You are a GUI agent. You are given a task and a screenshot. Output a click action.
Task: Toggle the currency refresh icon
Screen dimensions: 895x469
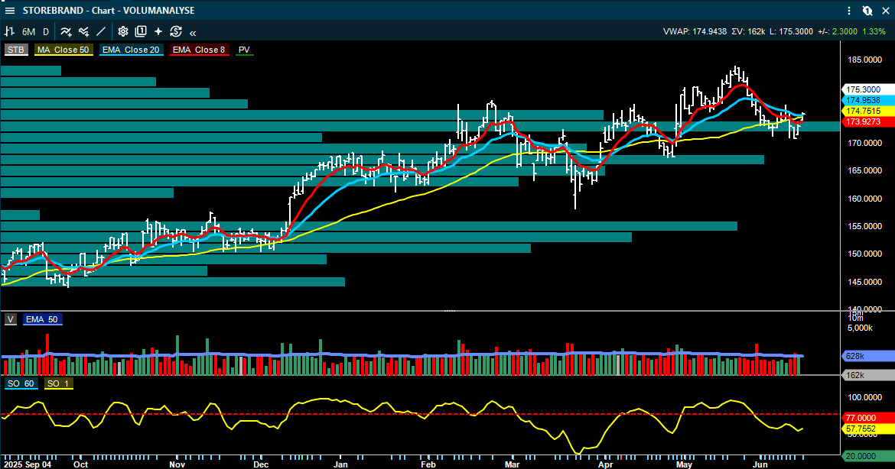point(176,32)
